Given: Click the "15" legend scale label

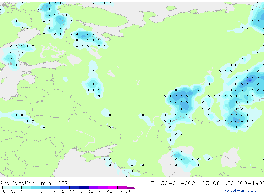Looking at the screenshot, I should (x=62, y=191).
